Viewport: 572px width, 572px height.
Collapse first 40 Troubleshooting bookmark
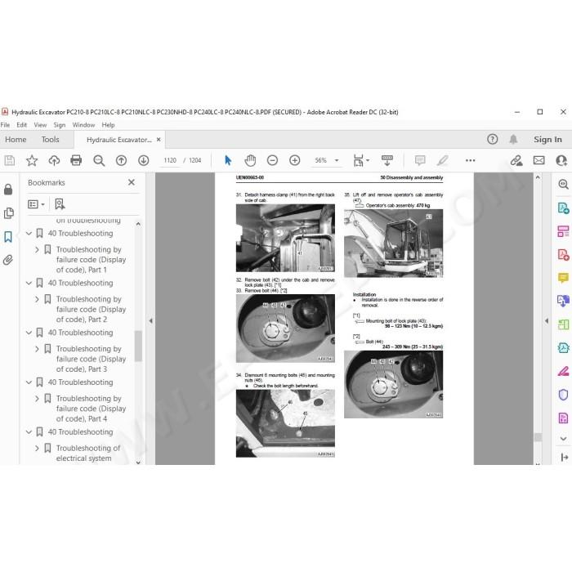coord(29,234)
